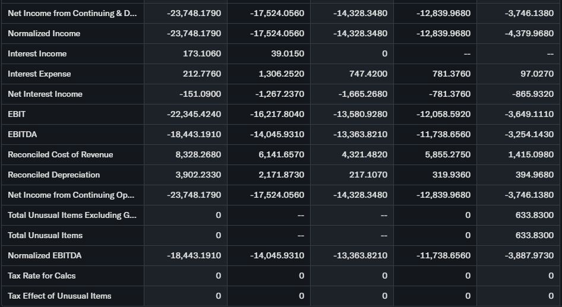562x307 pixels.
Task: Select the -4,379.9680 Normalized Income value
Action: 529,34
